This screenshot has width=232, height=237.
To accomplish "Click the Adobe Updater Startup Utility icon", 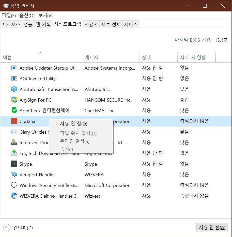I will coord(14,68).
